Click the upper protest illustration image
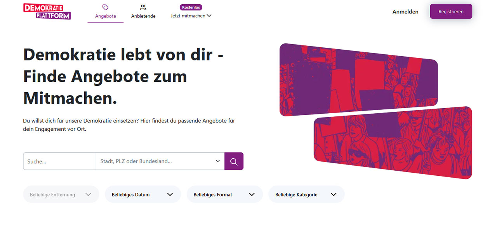 359,80
